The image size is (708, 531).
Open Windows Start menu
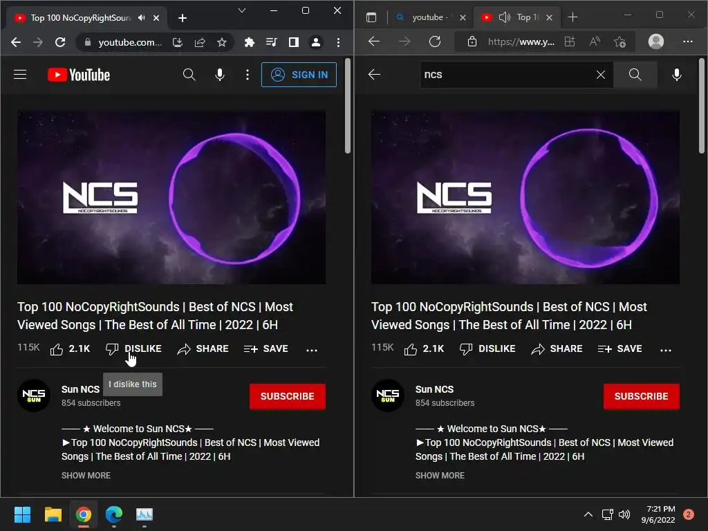(x=22, y=514)
